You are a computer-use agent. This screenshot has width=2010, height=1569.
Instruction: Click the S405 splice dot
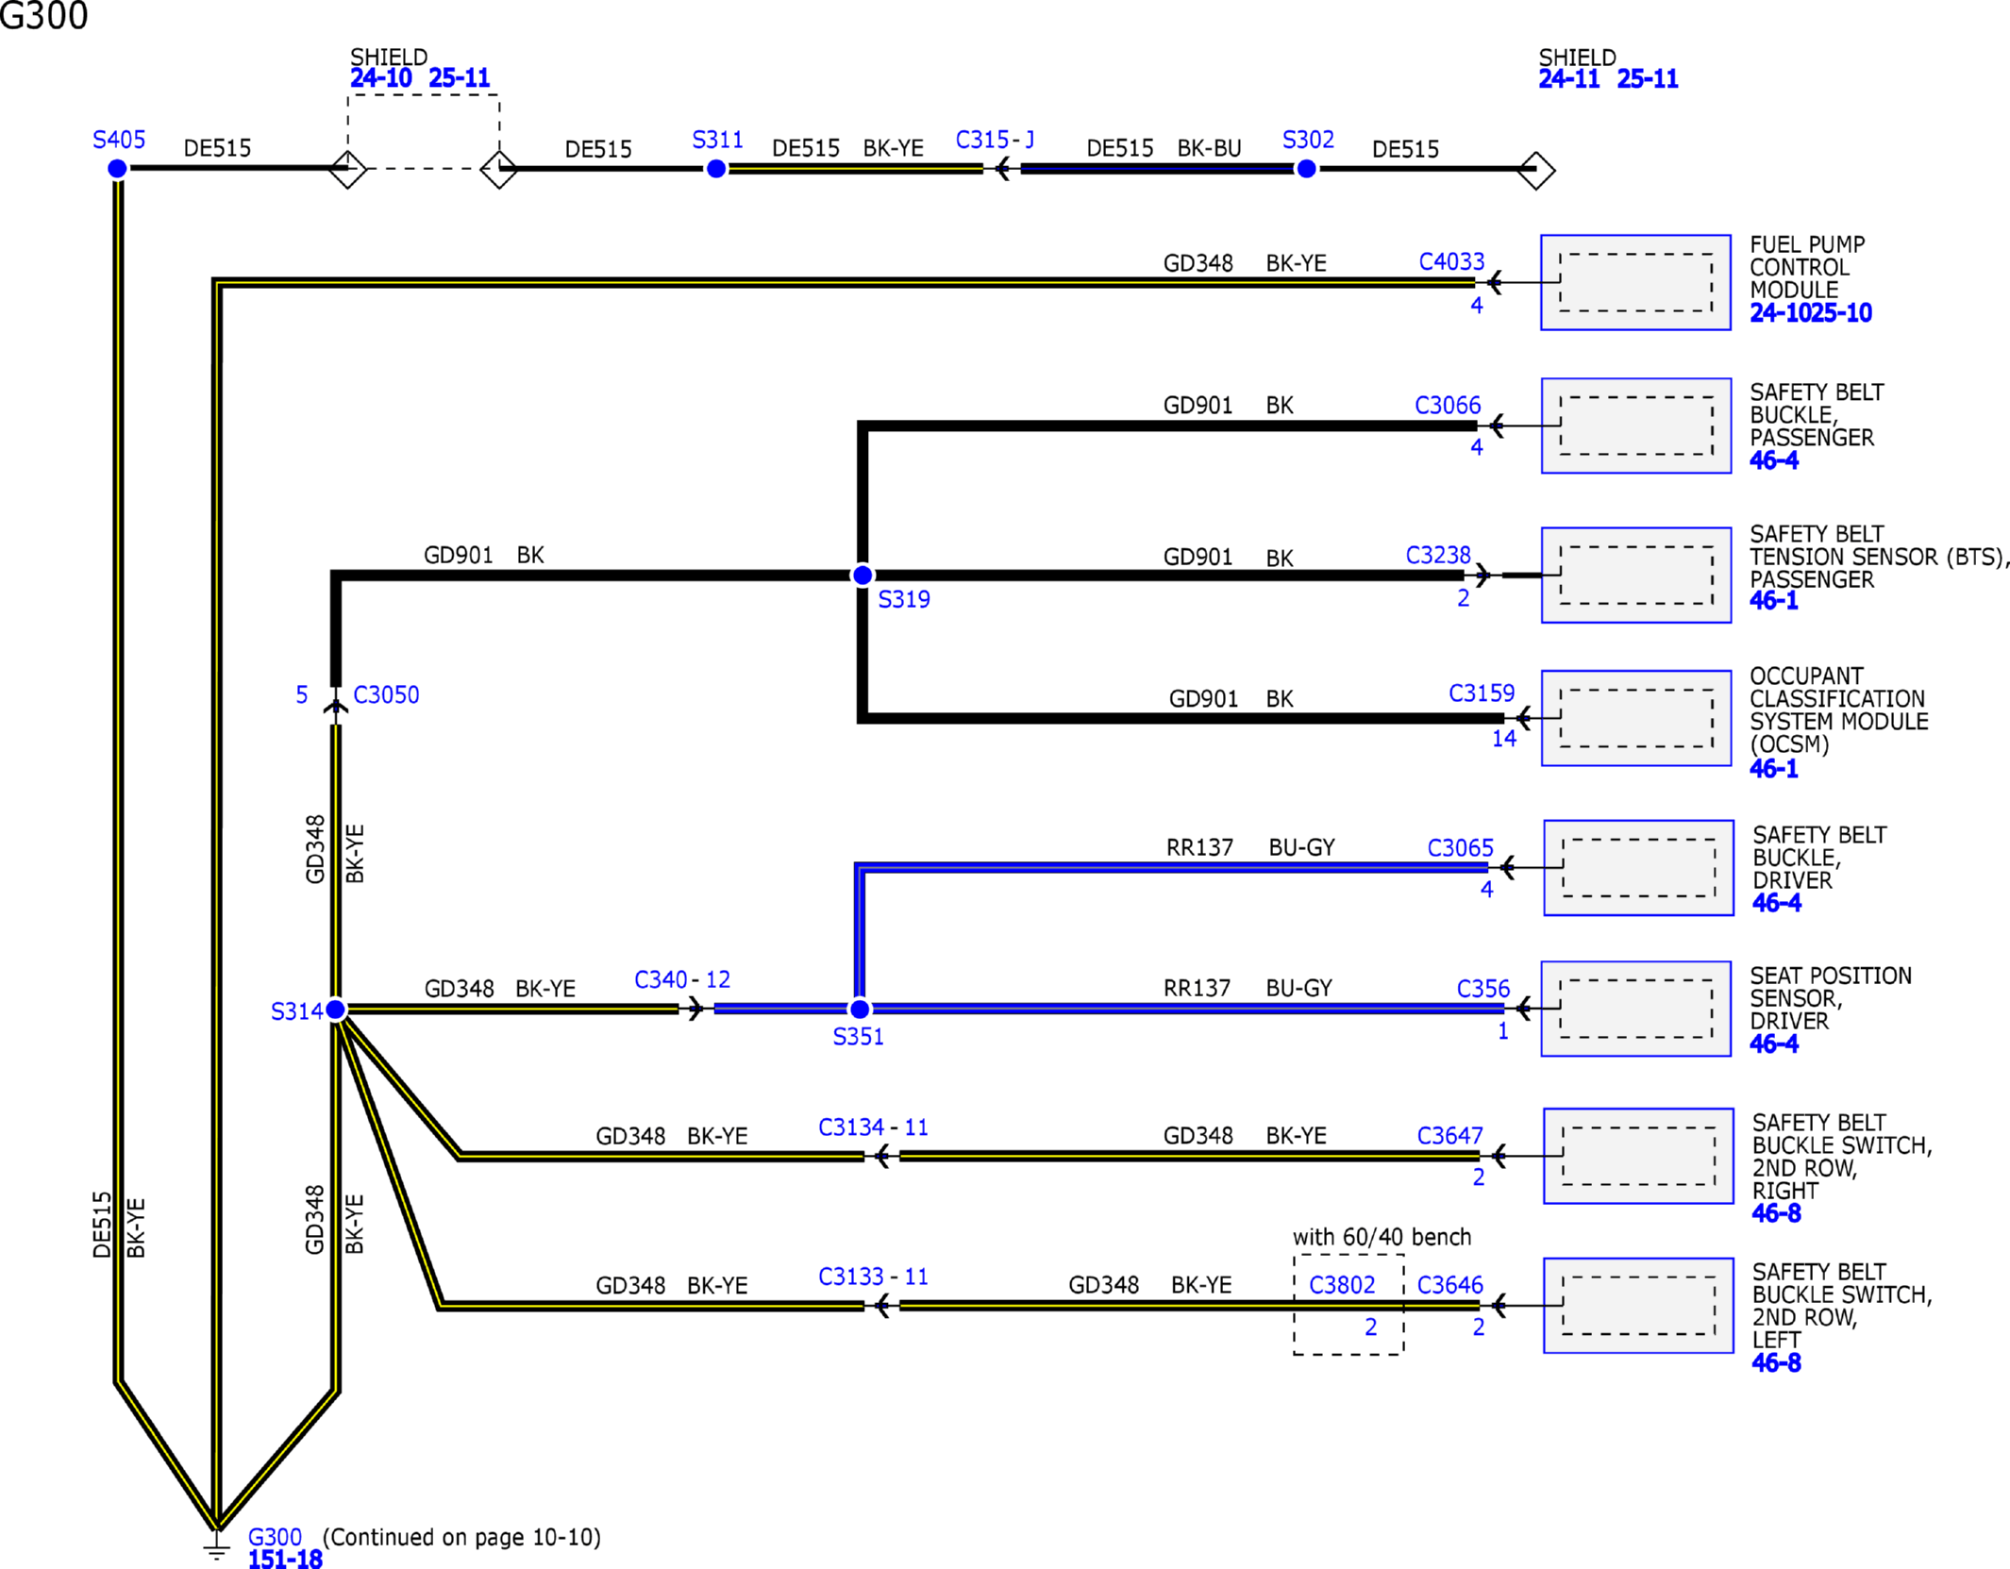point(117,169)
